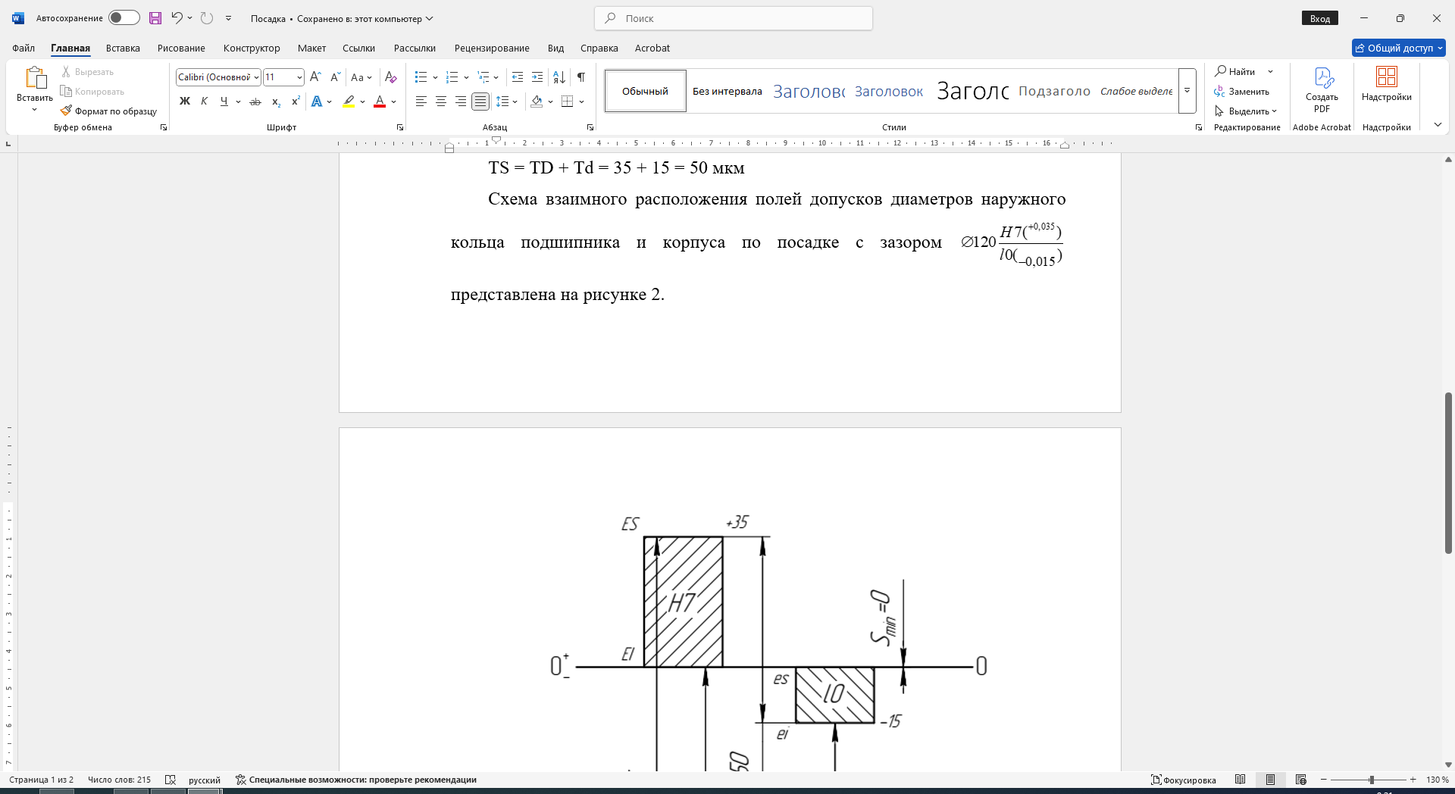
Task: Open Change Case (Аа) dropdown
Action: click(x=361, y=77)
